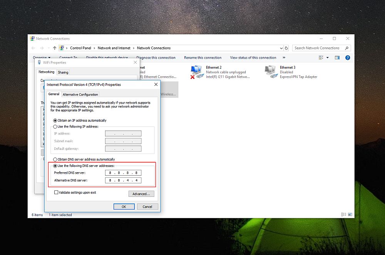Refresh the view with the refresh icon
385x255 pixels.
pyautogui.click(x=286, y=48)
